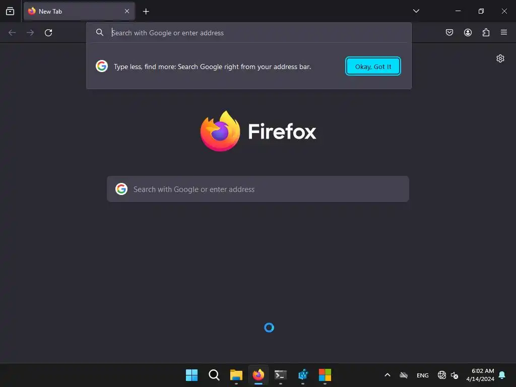
Task: Open the Windows Start menu
Action: pyautogui.click(x=191, y=375)
